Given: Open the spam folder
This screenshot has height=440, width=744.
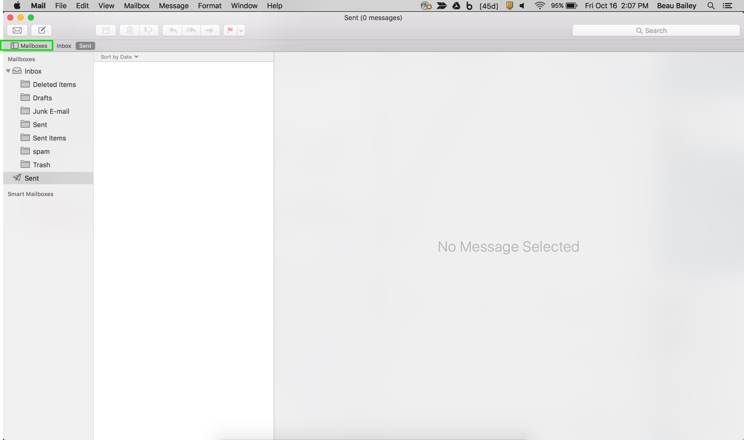Looking at the screenshot, I should (48, 151).
